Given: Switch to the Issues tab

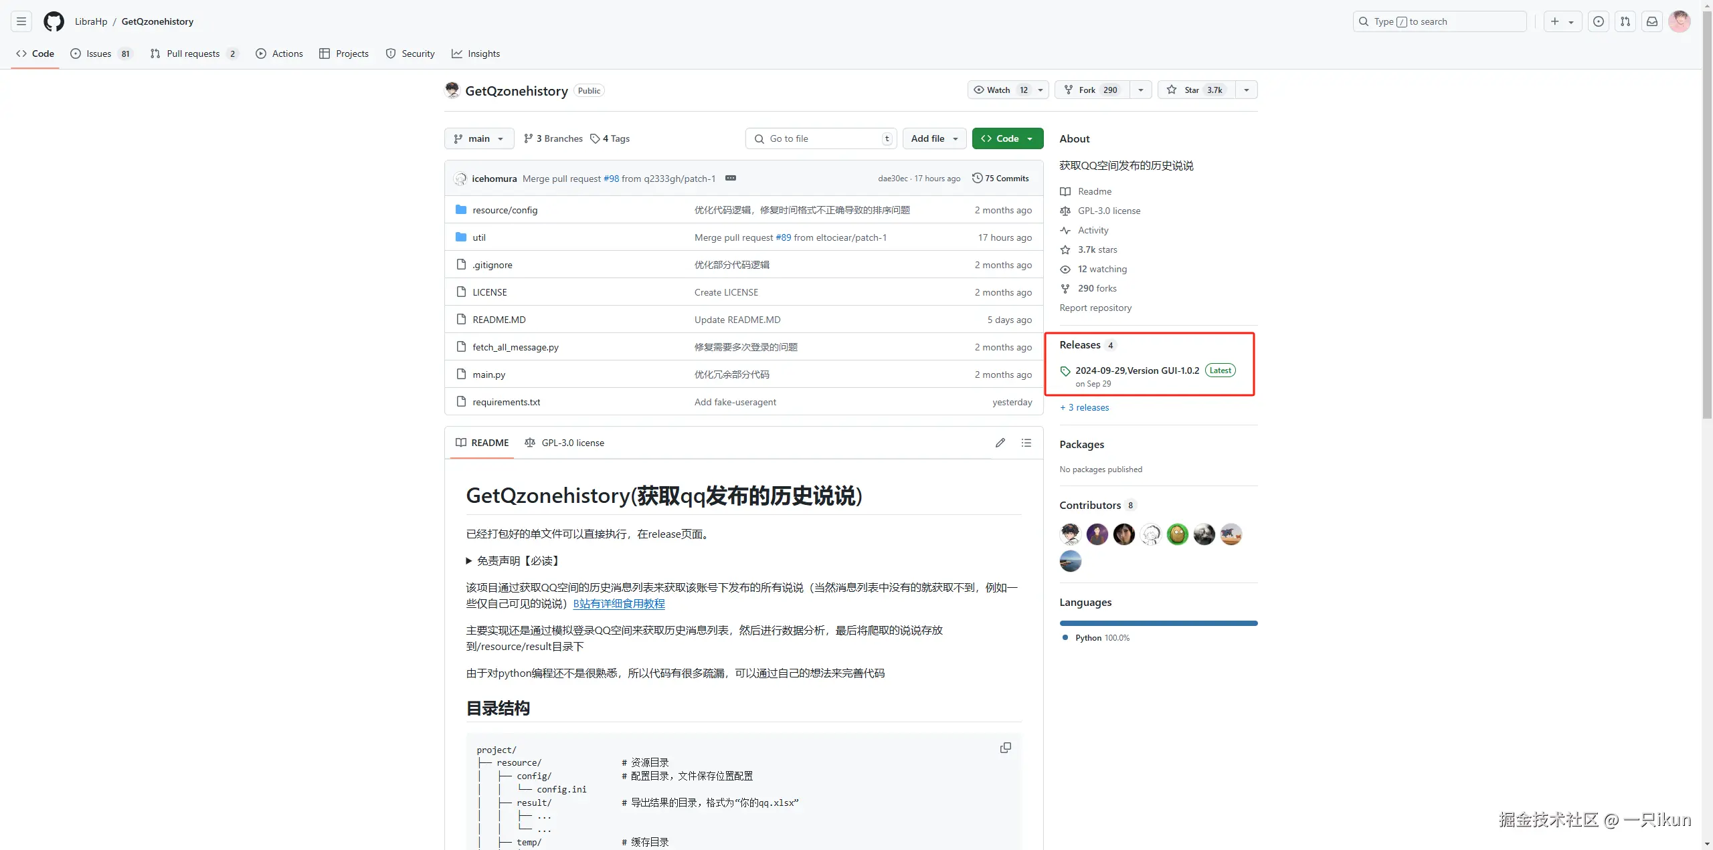Looking at the screenshot, I should [x=99, y=54].
